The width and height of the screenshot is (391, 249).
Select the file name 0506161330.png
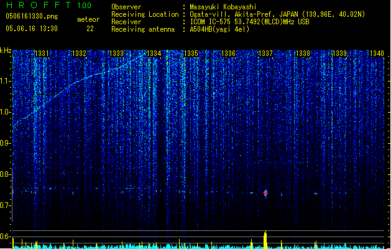click(32, 16)
